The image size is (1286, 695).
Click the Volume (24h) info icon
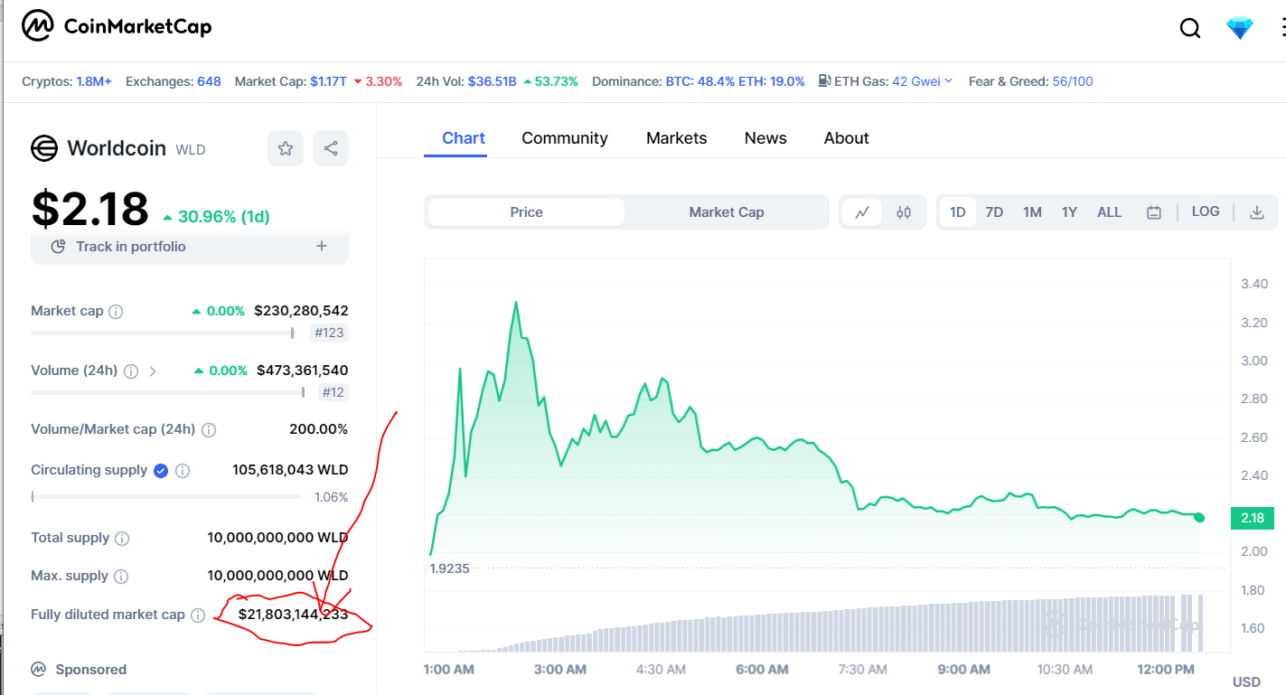click(131, 371)
